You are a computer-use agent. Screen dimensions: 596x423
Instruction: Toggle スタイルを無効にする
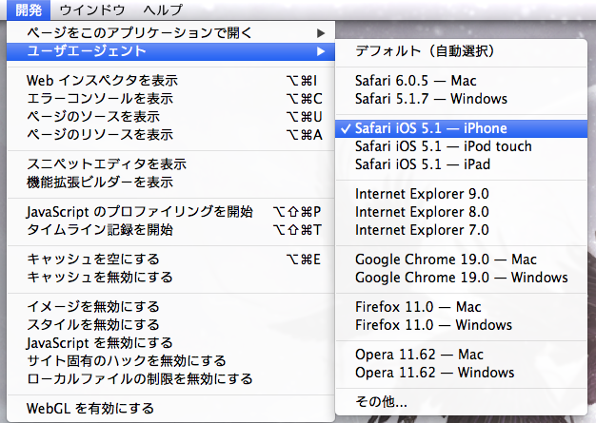click(x=170, y=325)
